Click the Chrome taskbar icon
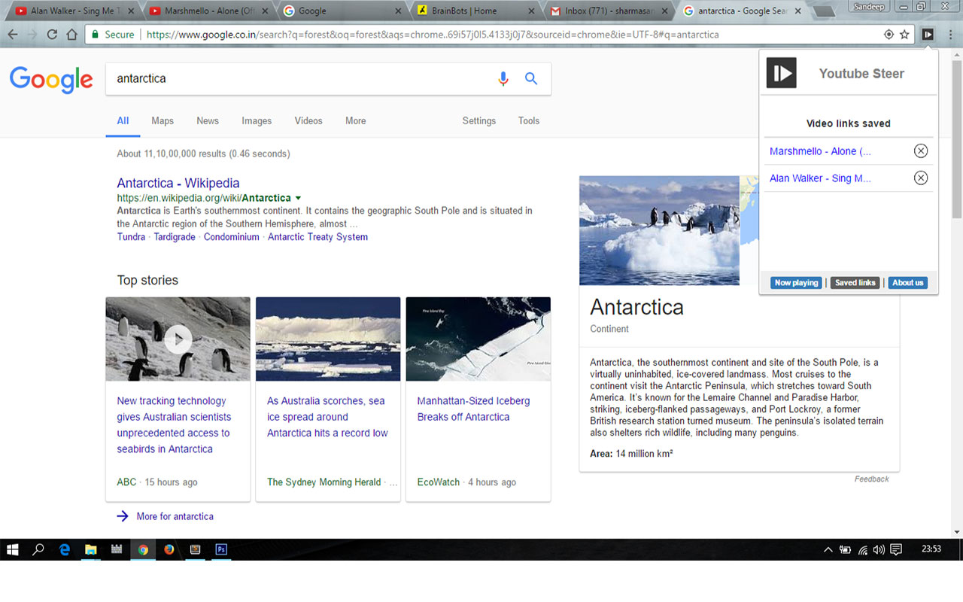The width and height of the screenshot is (963, 602). click(143, 549)
